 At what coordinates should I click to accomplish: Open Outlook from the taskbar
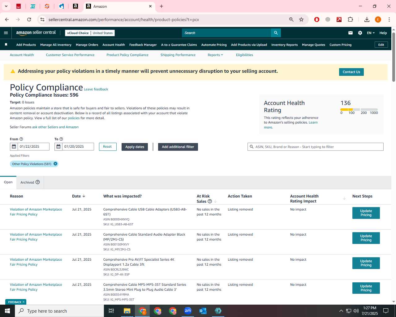(x=203, y=311)
